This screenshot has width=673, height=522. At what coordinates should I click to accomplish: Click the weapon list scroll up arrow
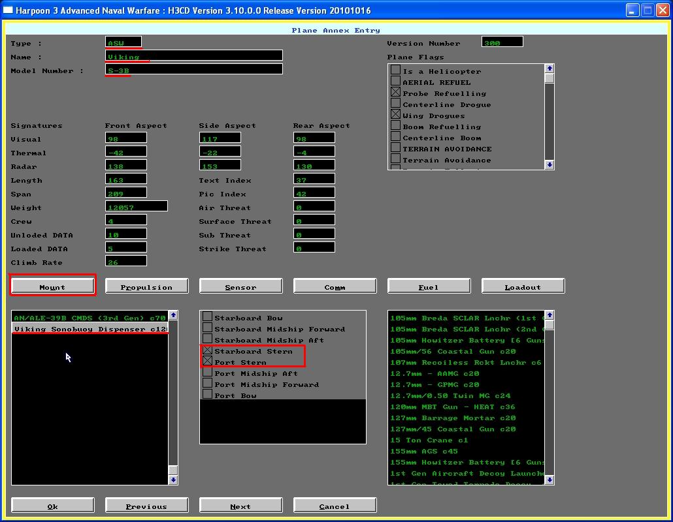(550, 315)
